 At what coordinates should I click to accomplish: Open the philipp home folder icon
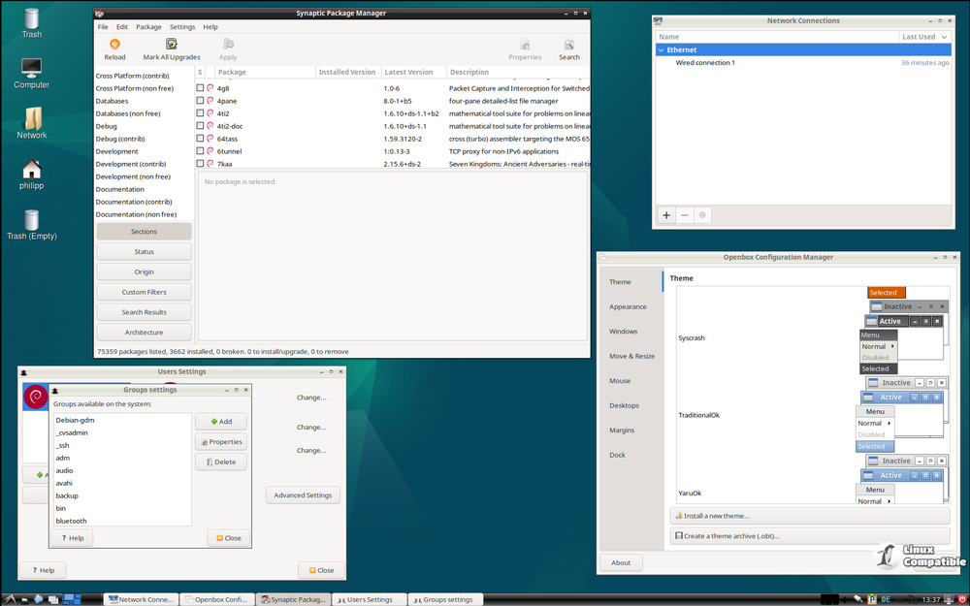click(x=32, y=170)
